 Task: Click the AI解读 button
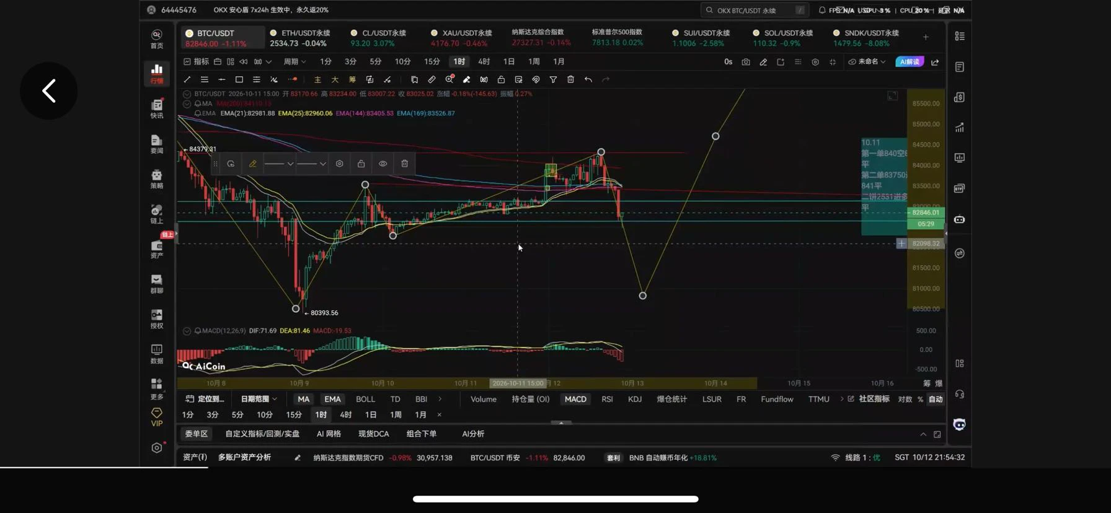click(x=910, y=62)
